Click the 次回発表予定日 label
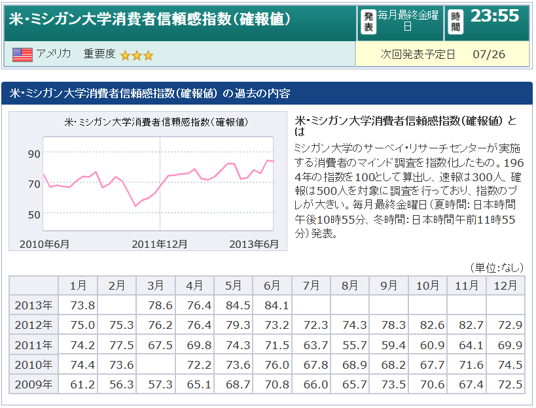The width and height of the screenshot is (536, 408). [418, 54]
